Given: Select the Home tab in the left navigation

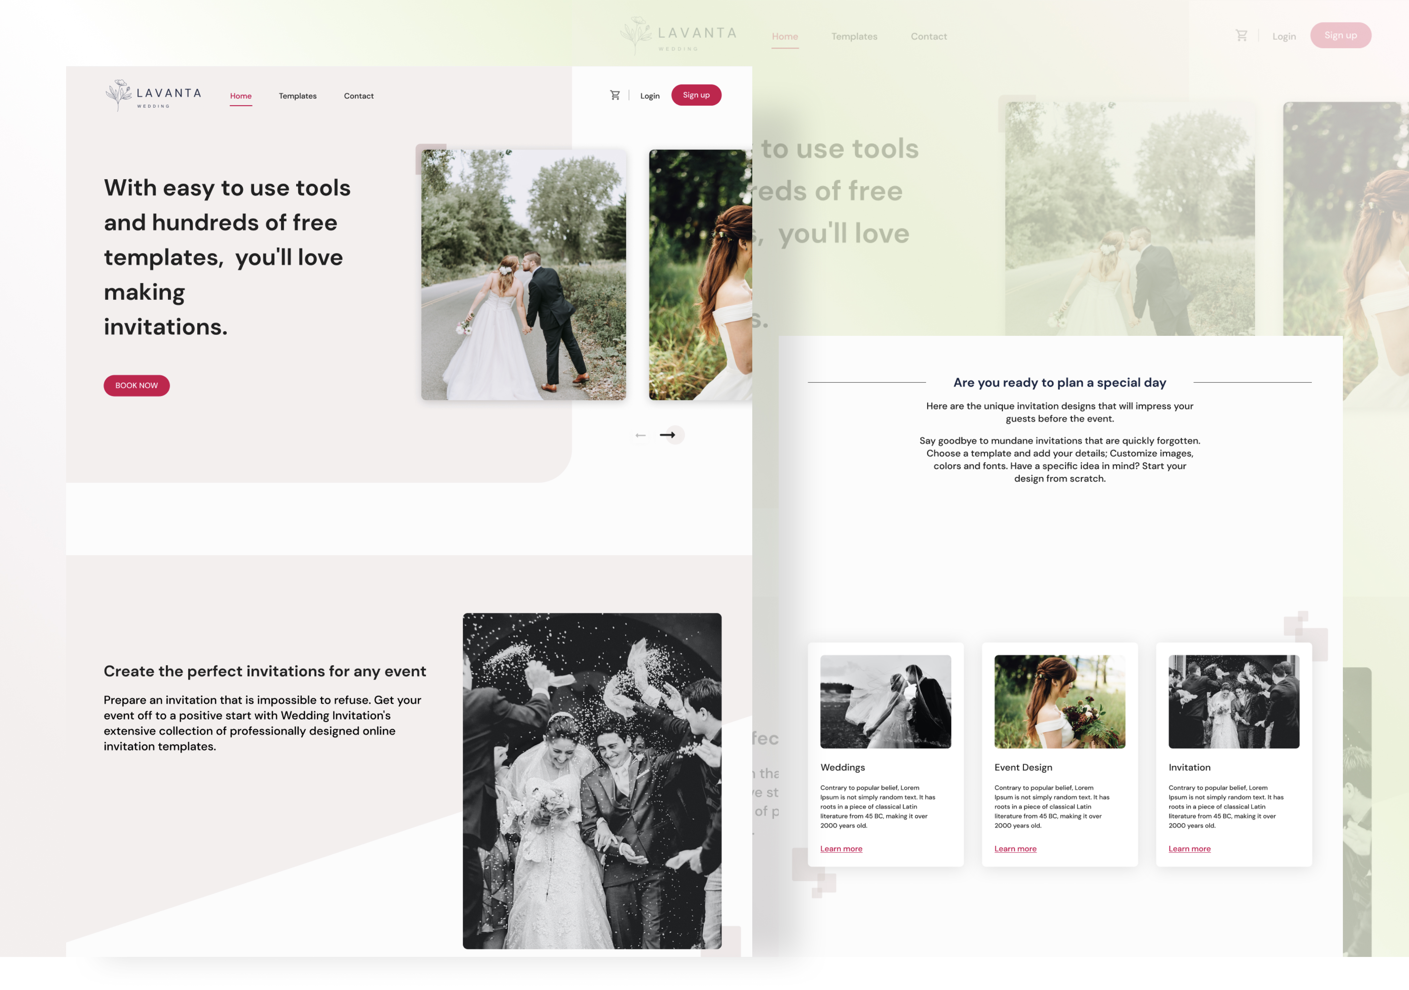Looking at the screenshot, I should pos(241,96).
